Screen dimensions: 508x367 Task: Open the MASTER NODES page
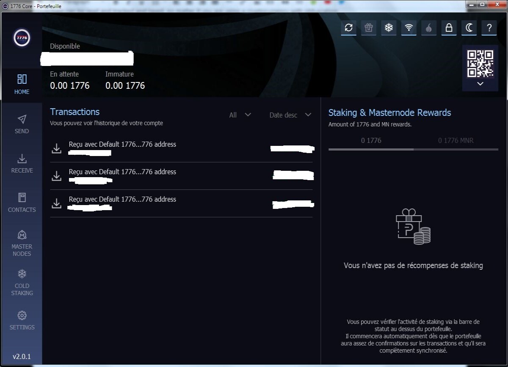coord(22,244)
